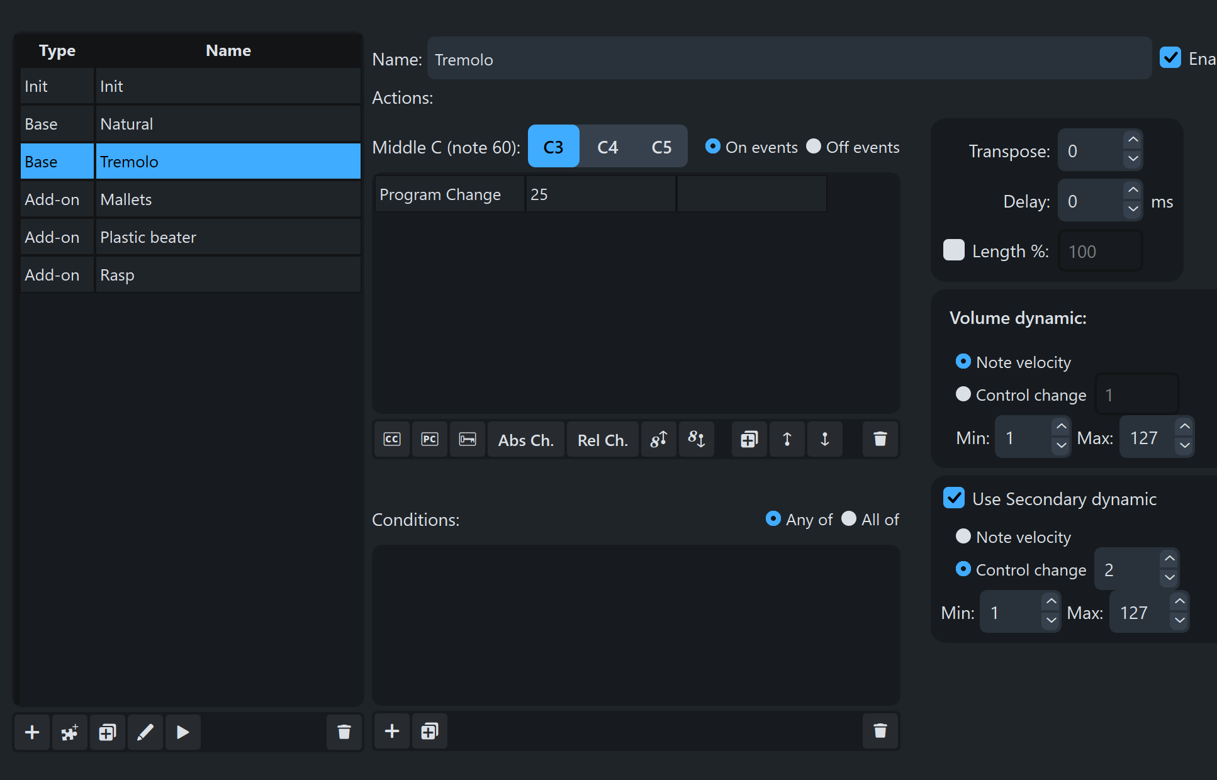1217x780 pixels.
Task: Increase the Transpose value with the up arrow
Action: coord(1133,140)
